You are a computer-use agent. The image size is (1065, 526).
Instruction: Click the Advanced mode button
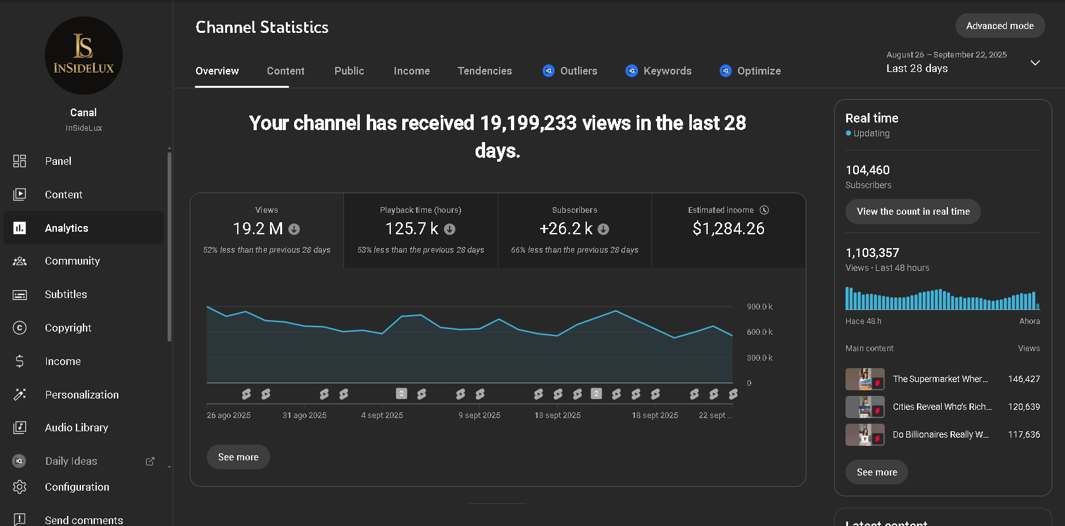pyautogui.click(x=999, y=26)
